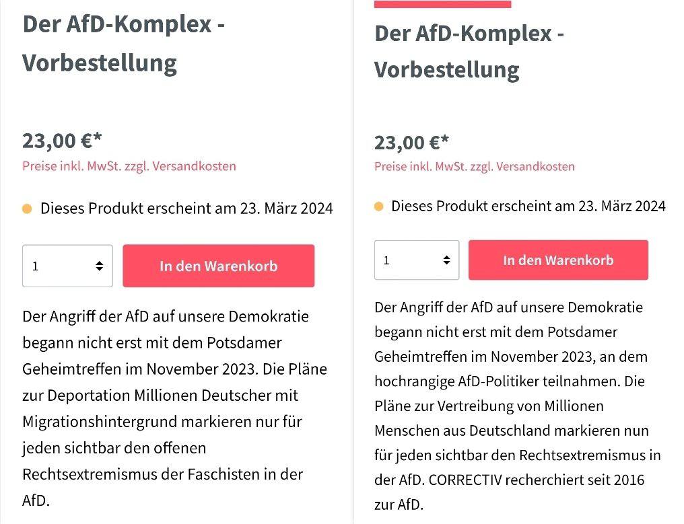Click the right release date notice text

[528, 206]
